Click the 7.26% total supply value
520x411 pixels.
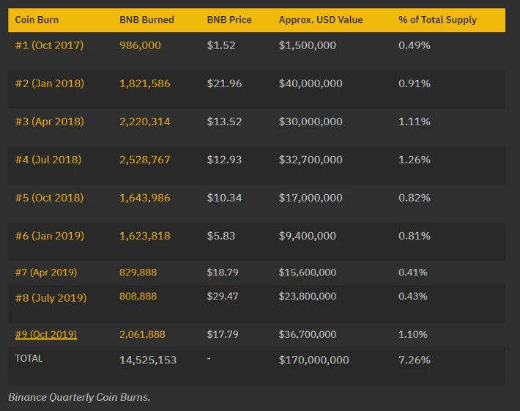point(415,360)
